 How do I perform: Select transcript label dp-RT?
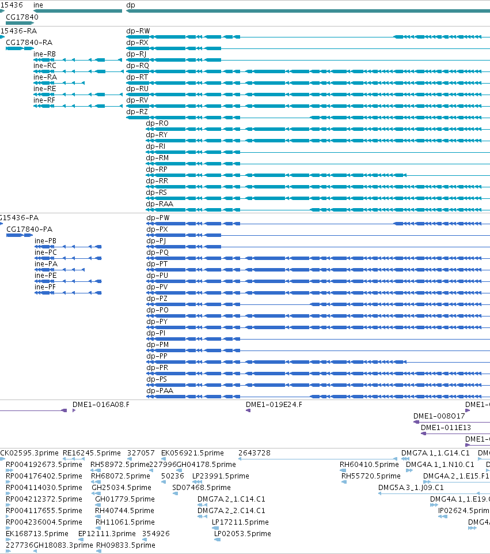coord(137,77)
